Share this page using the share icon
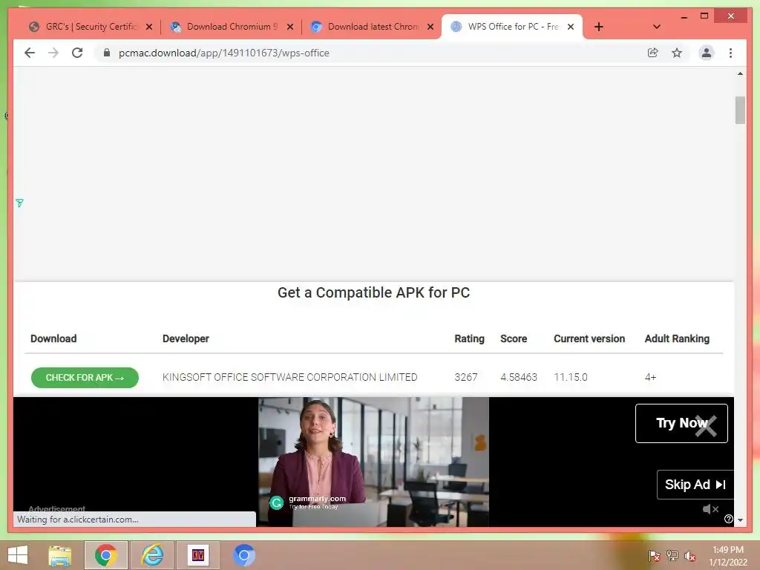 tap(653, 53)
